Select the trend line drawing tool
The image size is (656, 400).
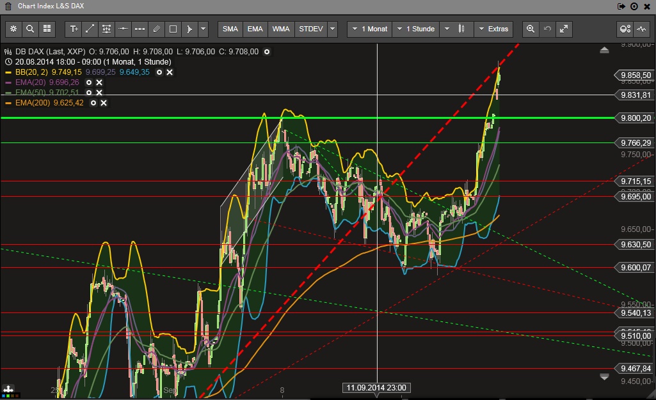(x=90, y=29)
